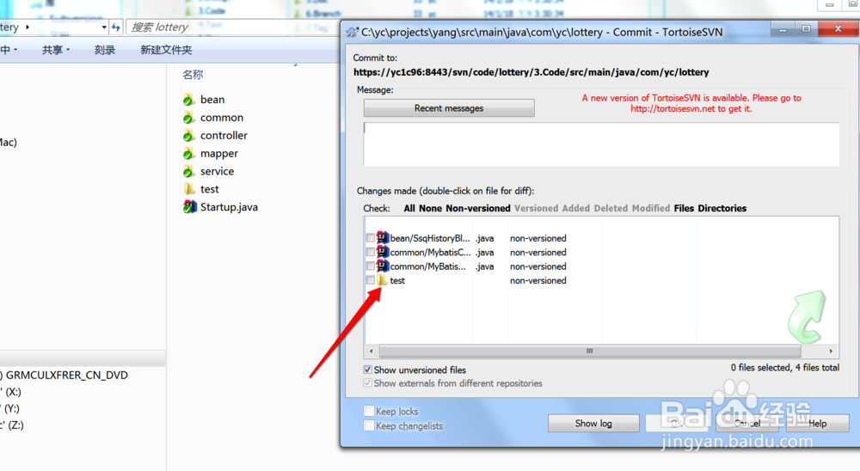This screenshot has height=471, width=860.
Task: Check the common/MybatisC file checkbox
Action: [x=370, y=252]
